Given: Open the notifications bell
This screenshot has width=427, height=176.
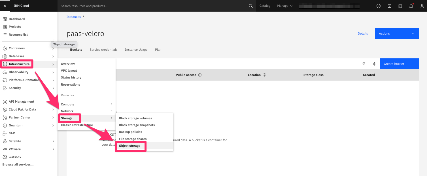Looking at the screenshot, I should click(411, 6).
